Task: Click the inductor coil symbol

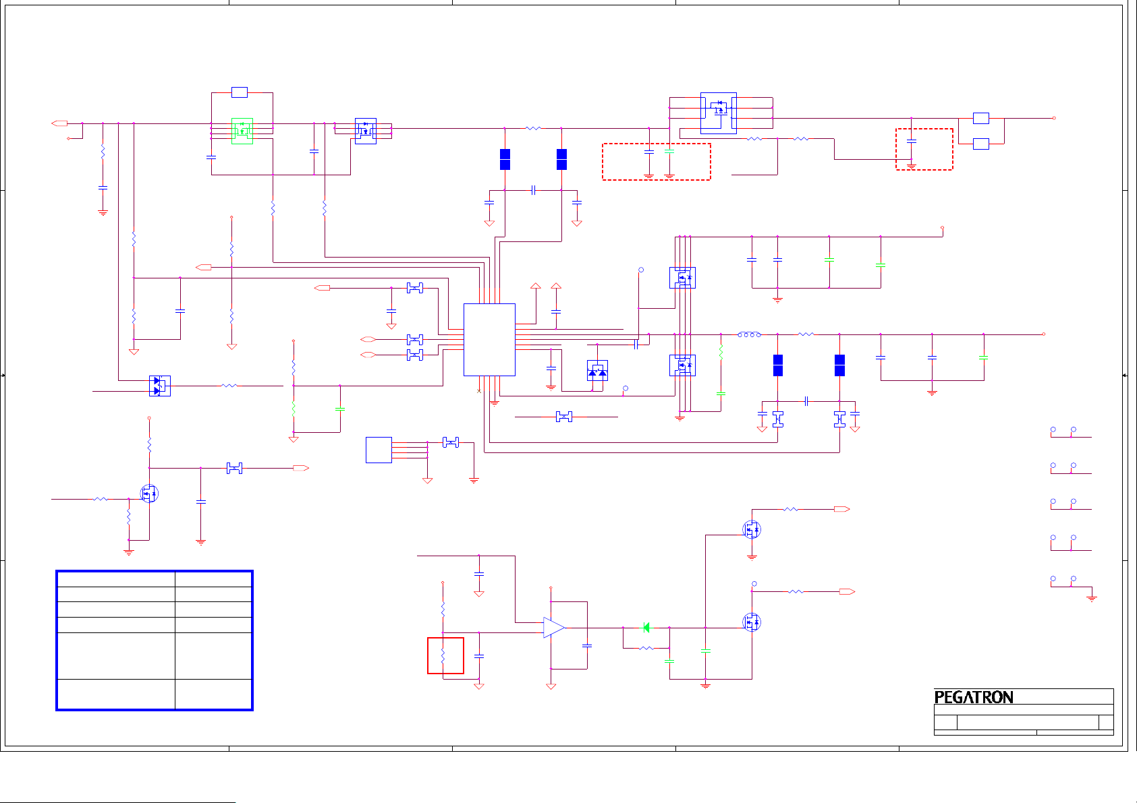Action: (x=750, y=334)
